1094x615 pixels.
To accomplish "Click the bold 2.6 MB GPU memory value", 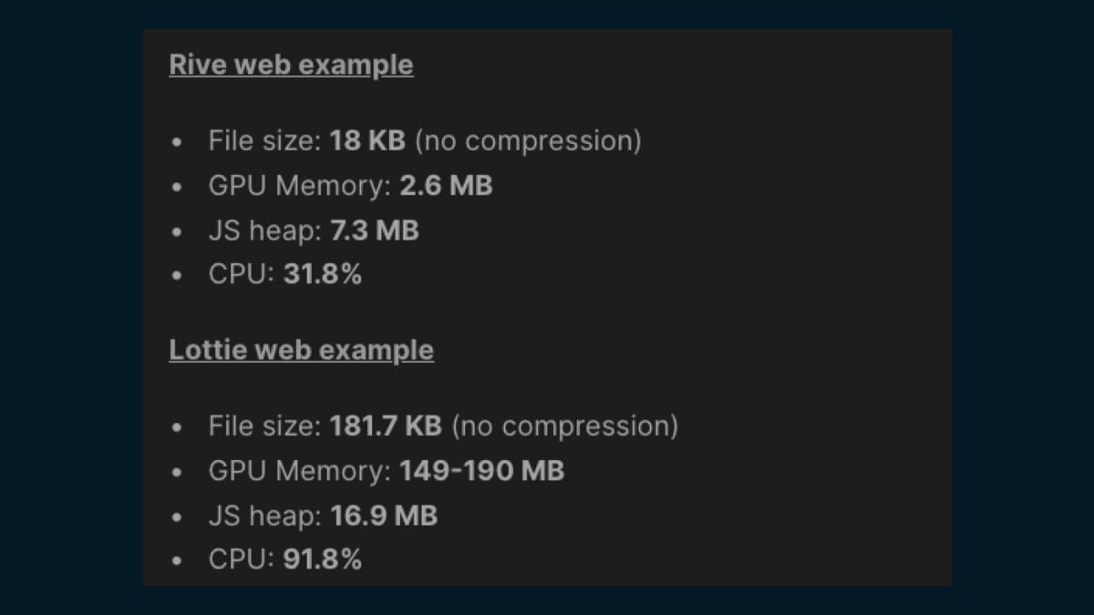I will tap(446, 186).
